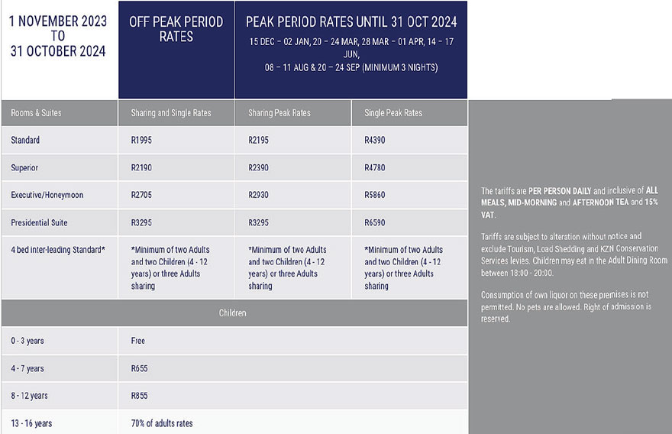Click the R6590 Presidential single peak rate
Screen dimensions: 672x434
(x=375, y=223)
